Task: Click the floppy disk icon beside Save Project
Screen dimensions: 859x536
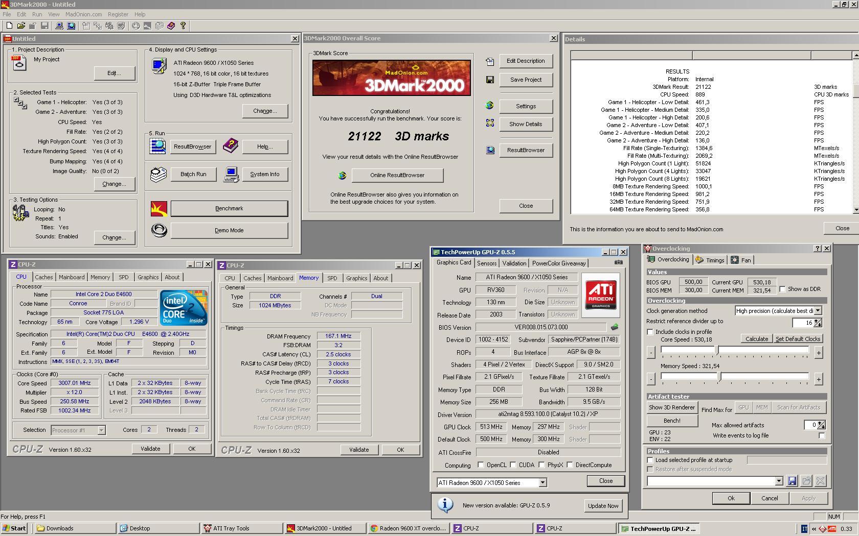Action: [490, 80]
